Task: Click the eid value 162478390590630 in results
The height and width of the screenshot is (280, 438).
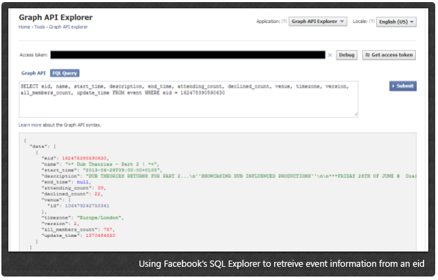Action: (84, 158)
